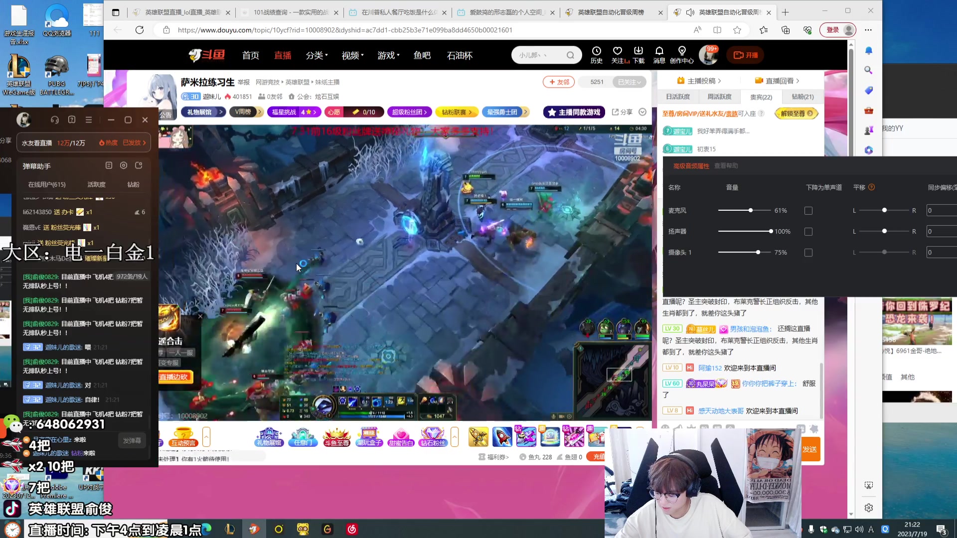Image resolution: width=957 pixels, height=538 pixels.
Task: Open new browser tab with plus button
Action: (786, 12)
